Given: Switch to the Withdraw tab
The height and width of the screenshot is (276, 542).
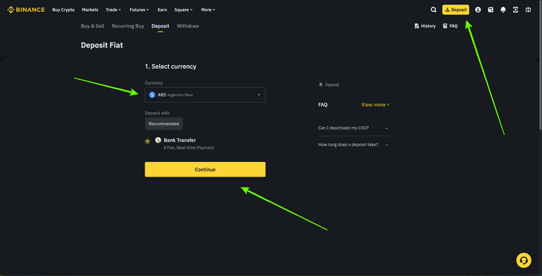Looking at the screenshot, I should click(188, 26).
